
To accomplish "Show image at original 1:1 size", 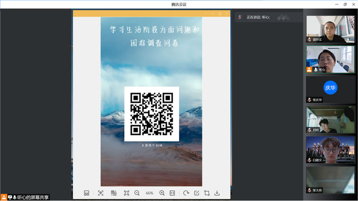I will pos(172,193).
